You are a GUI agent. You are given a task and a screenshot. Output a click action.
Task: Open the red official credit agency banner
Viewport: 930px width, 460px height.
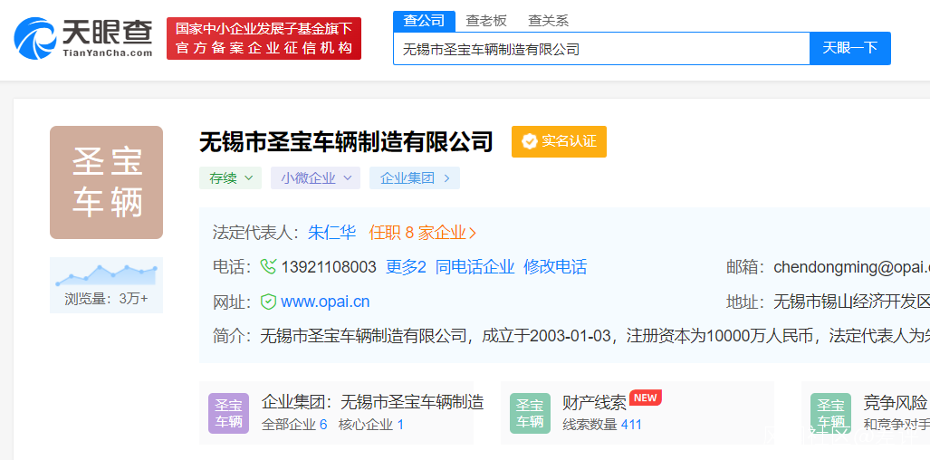pyautogui.click(x=264, y=39)
